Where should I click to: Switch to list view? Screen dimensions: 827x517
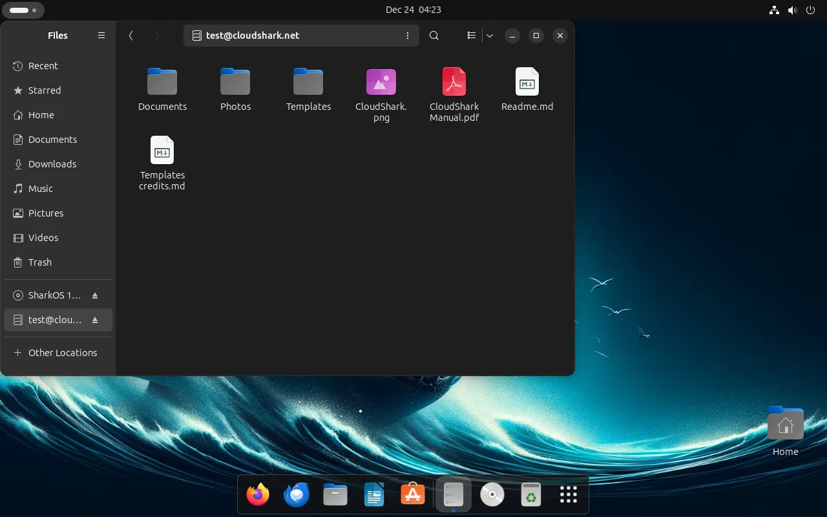click(x=472, y=36)
